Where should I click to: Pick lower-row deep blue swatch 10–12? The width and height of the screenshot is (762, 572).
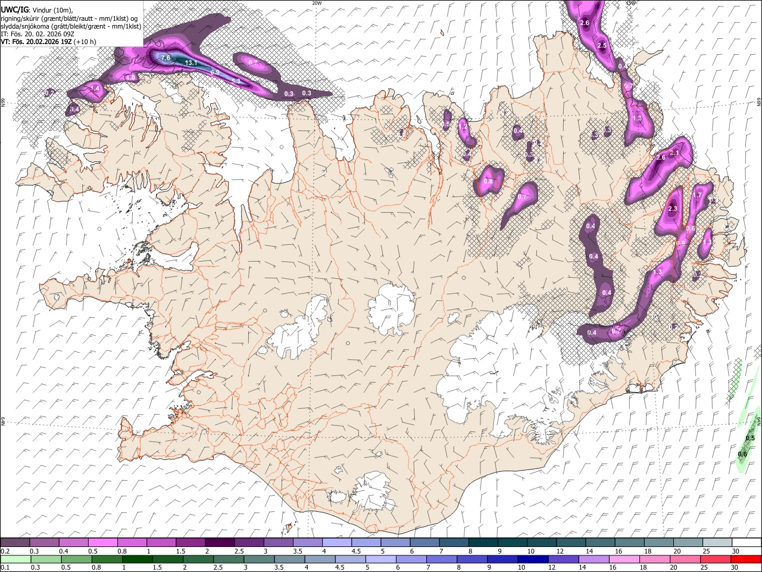pyautogui.click(x=532, y=559)
